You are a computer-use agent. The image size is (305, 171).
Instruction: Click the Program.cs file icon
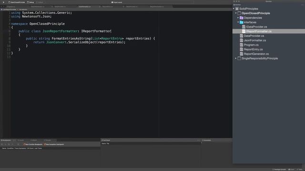(242, 45)
